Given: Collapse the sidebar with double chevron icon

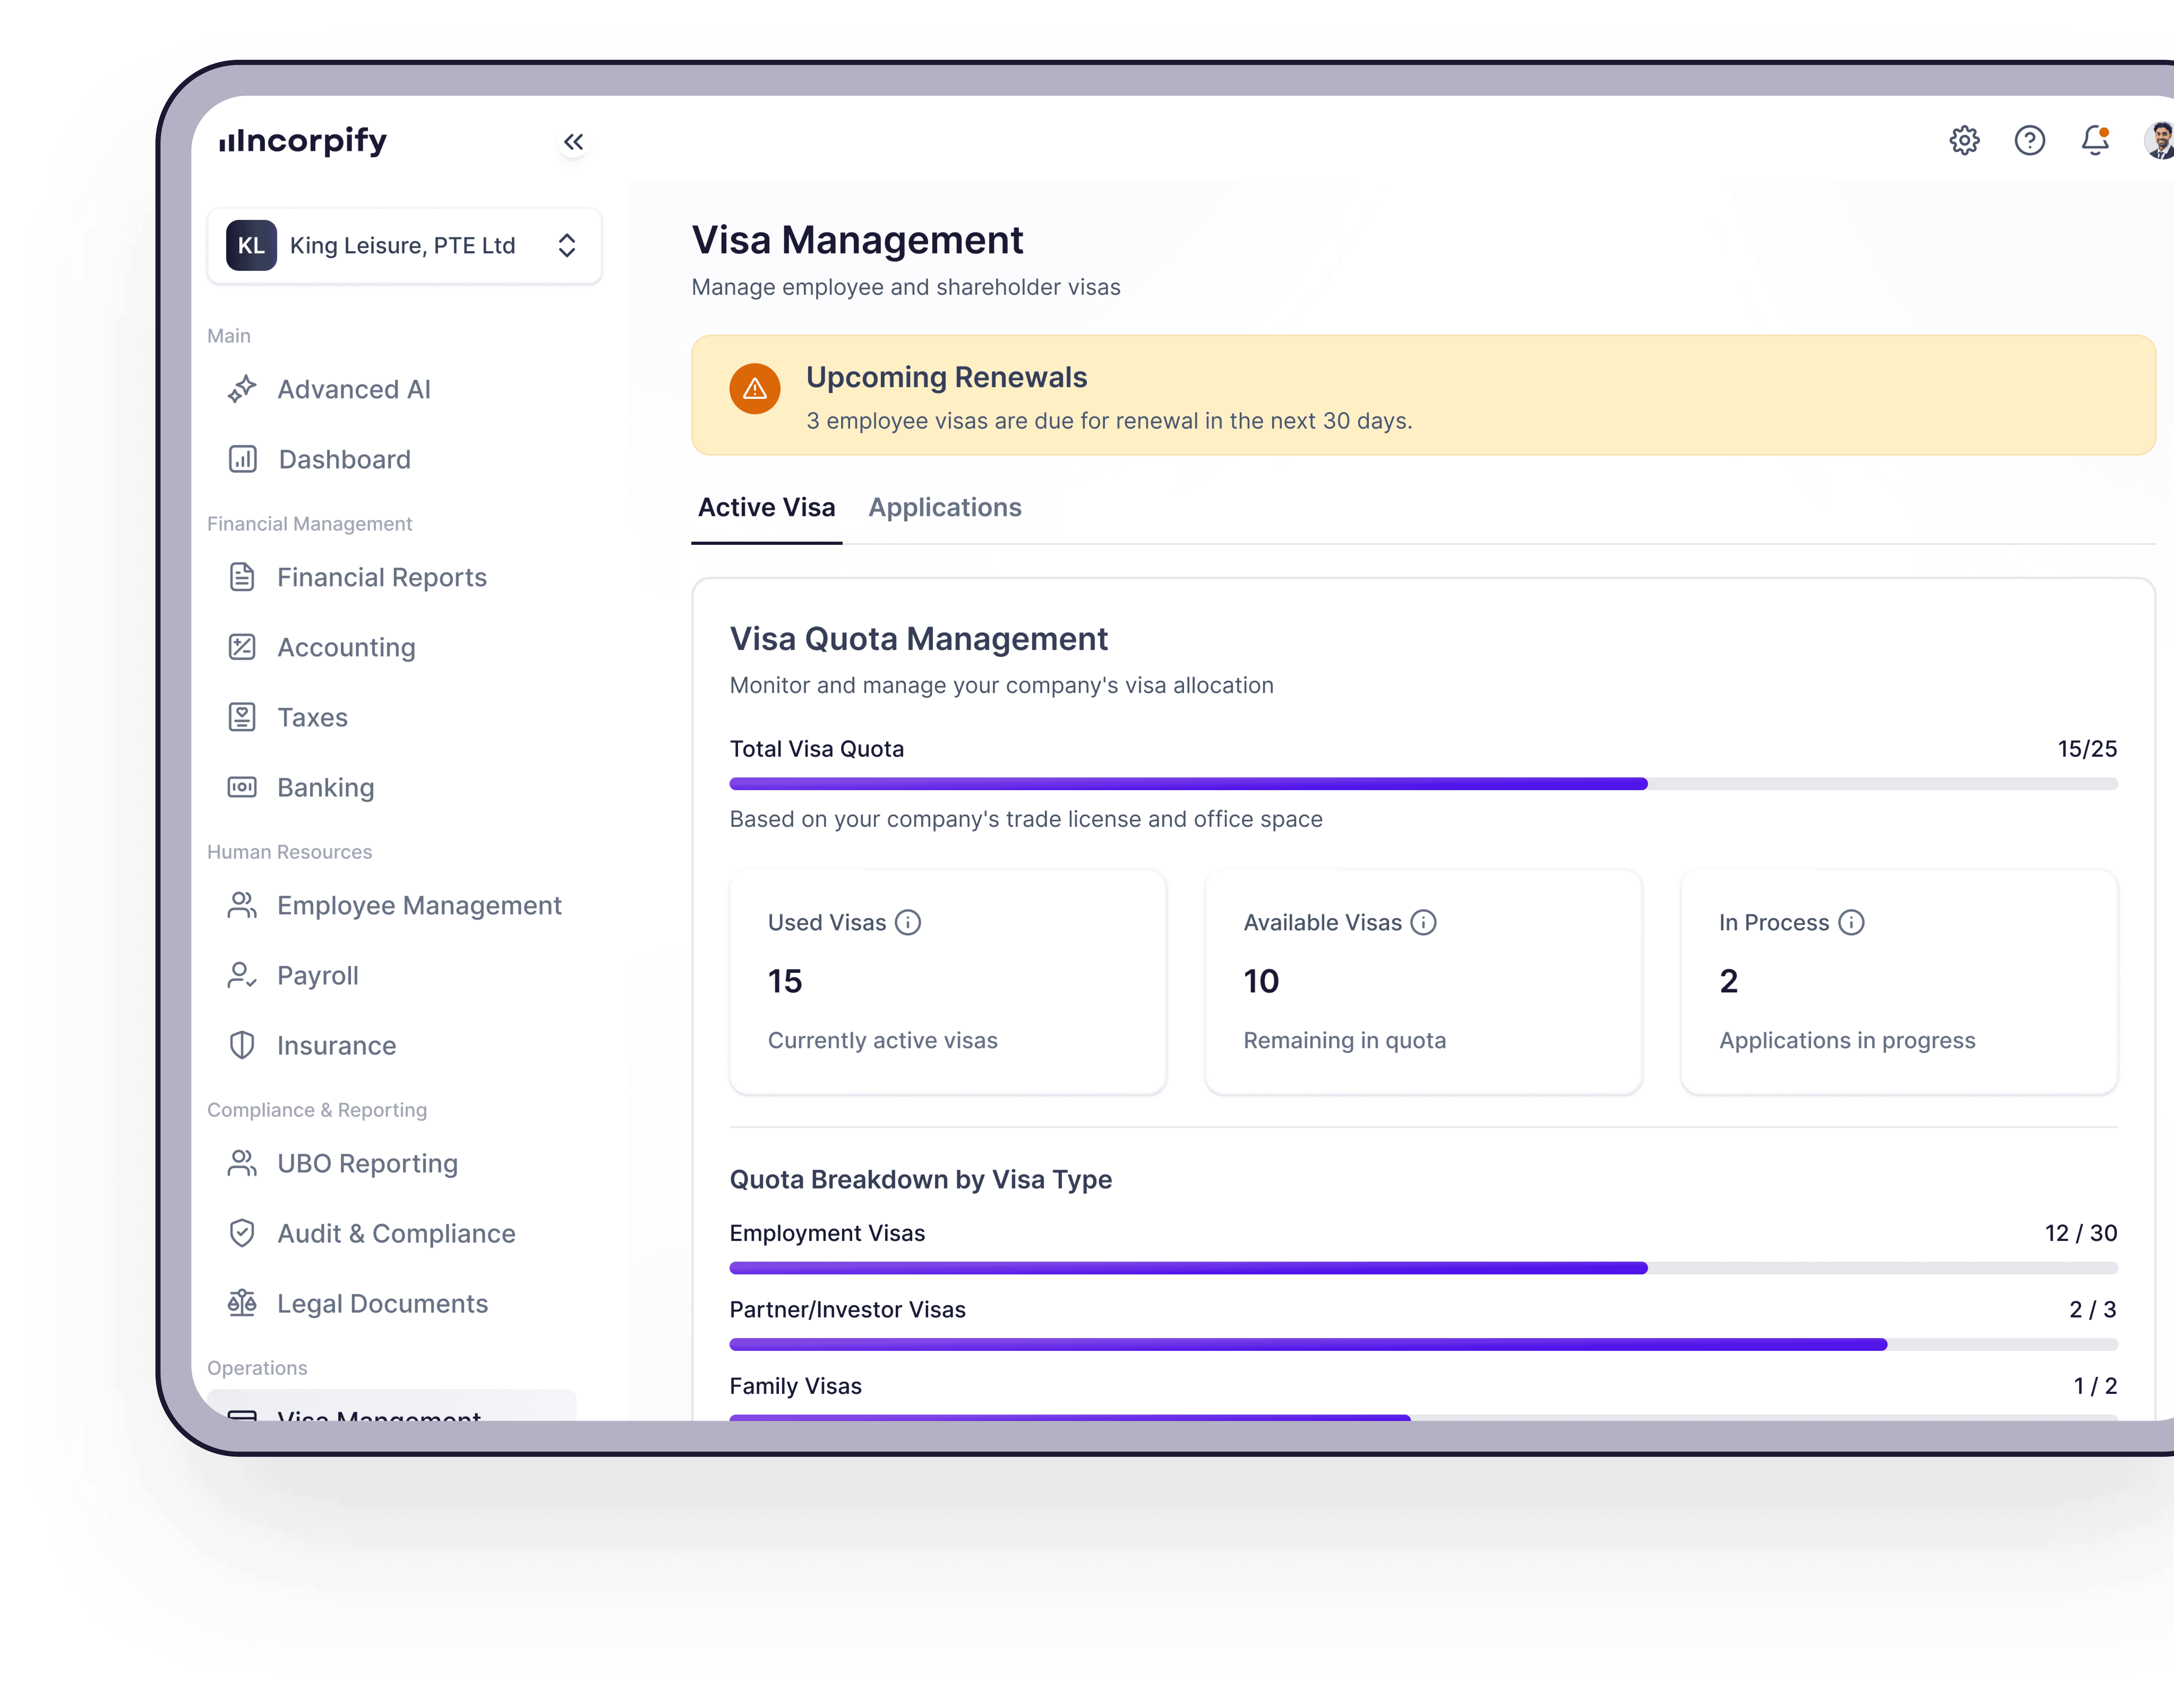Looking at the screenshot, I should point(573,142).
